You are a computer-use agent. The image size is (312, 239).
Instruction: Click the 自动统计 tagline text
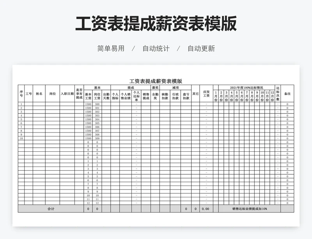coord(156,48)
